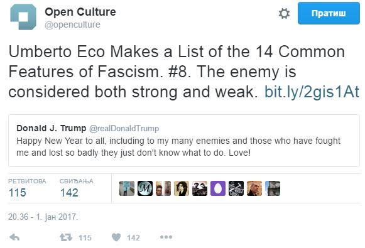Click the black-haired portrait avatar
The image size is (365, 248).
coord(182,188)
